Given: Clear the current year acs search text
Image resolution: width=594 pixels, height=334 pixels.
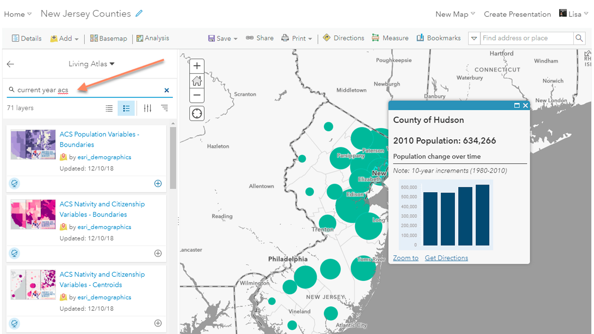Looking at the screenshot, I should coord(166,90).
